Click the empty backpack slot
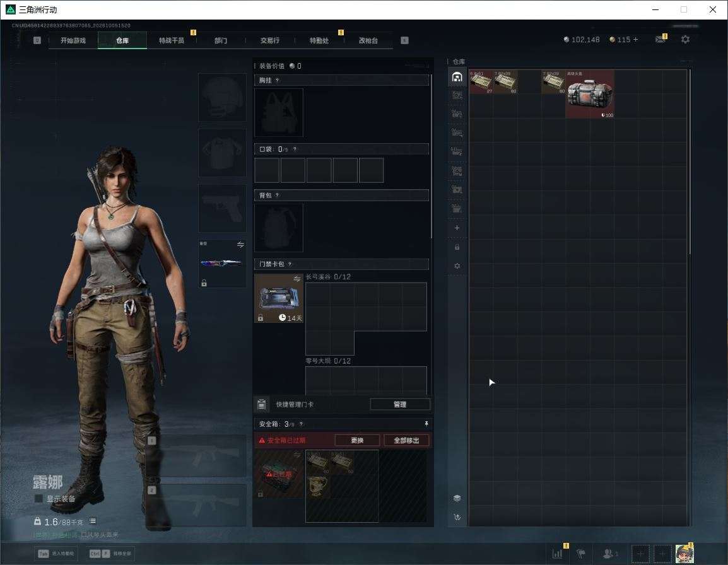The width and height of the screenshot is (728, 565). pos(279,228)
